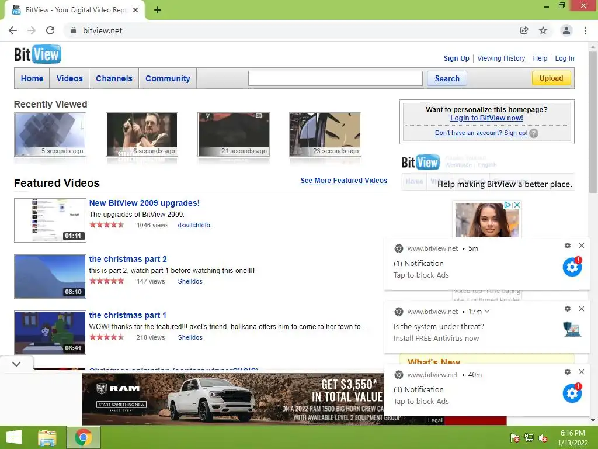
Task: Click the taskbar clock showing 6:16 PM
Action: [x=572, y=438]
